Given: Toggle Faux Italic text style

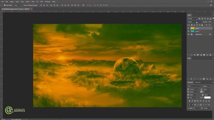Looking at the screenshot, I should 192,101.
